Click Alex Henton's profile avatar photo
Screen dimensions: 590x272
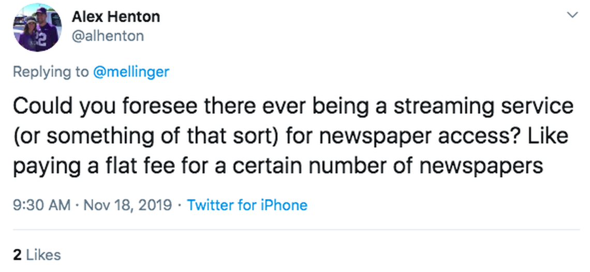[37, 27]
